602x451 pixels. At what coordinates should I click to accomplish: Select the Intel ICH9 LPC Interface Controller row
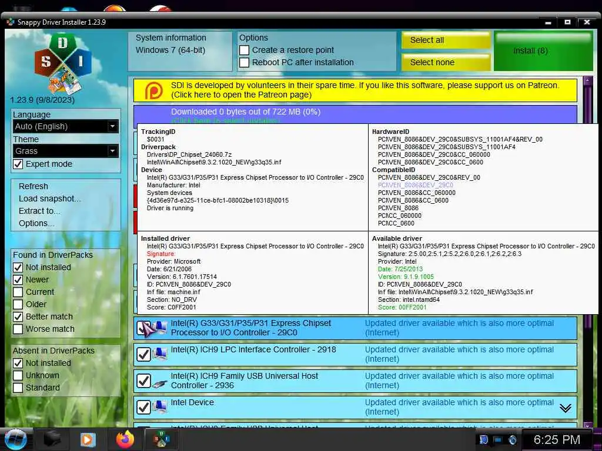tap(355, 354)
